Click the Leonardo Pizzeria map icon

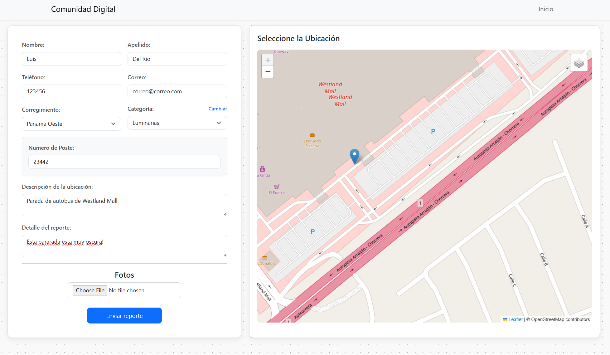coord(312,135)
